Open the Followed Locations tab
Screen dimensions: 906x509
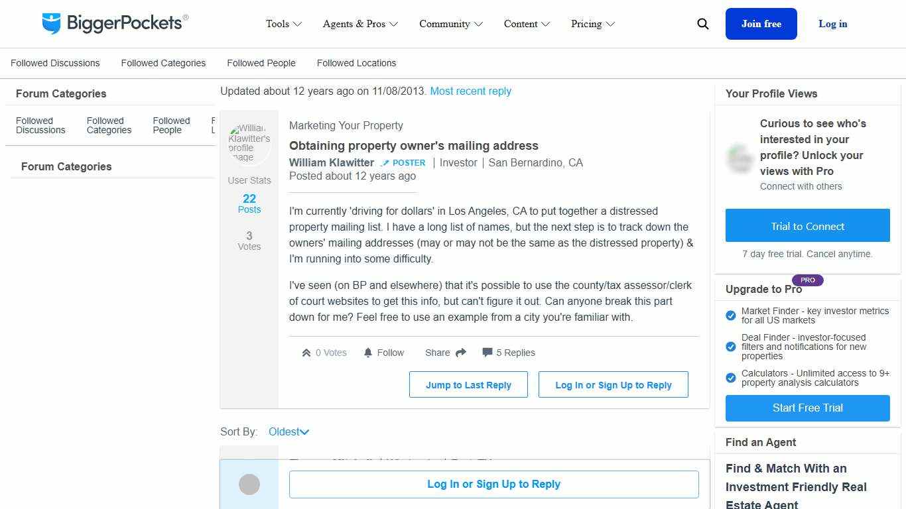[356, 63]
